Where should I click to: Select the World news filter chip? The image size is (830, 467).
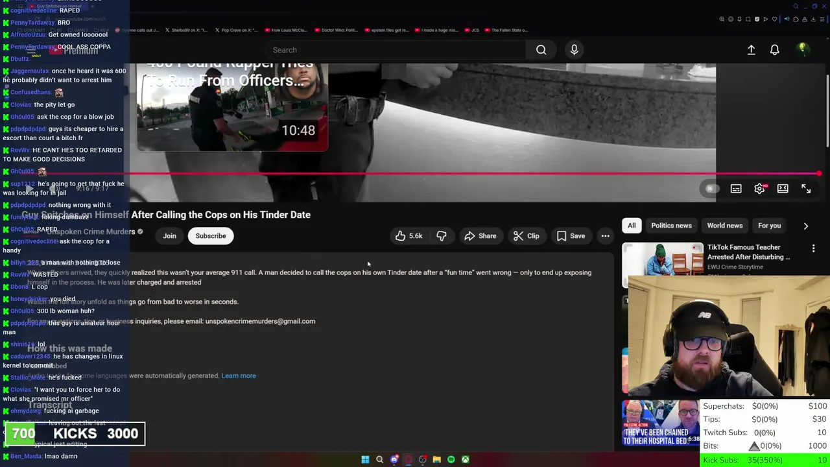point(724,226)
